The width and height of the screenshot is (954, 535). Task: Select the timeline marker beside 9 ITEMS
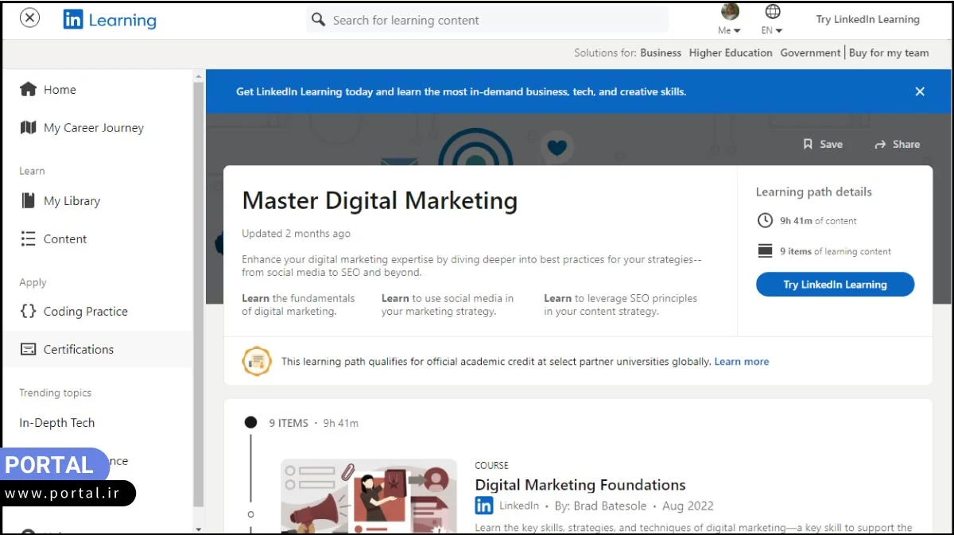(x=250, y=422)
